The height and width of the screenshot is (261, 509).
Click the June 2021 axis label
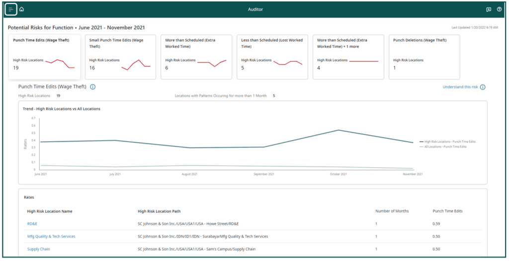click(41, 174)
